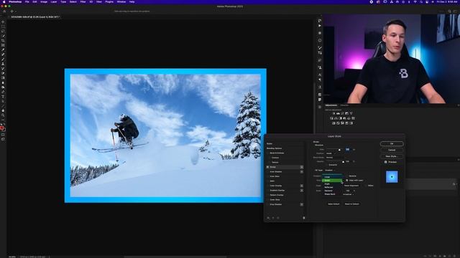Screen dimensions: 460x258
Task: Add a Curves adjustment layer
Action: (342, 113)
